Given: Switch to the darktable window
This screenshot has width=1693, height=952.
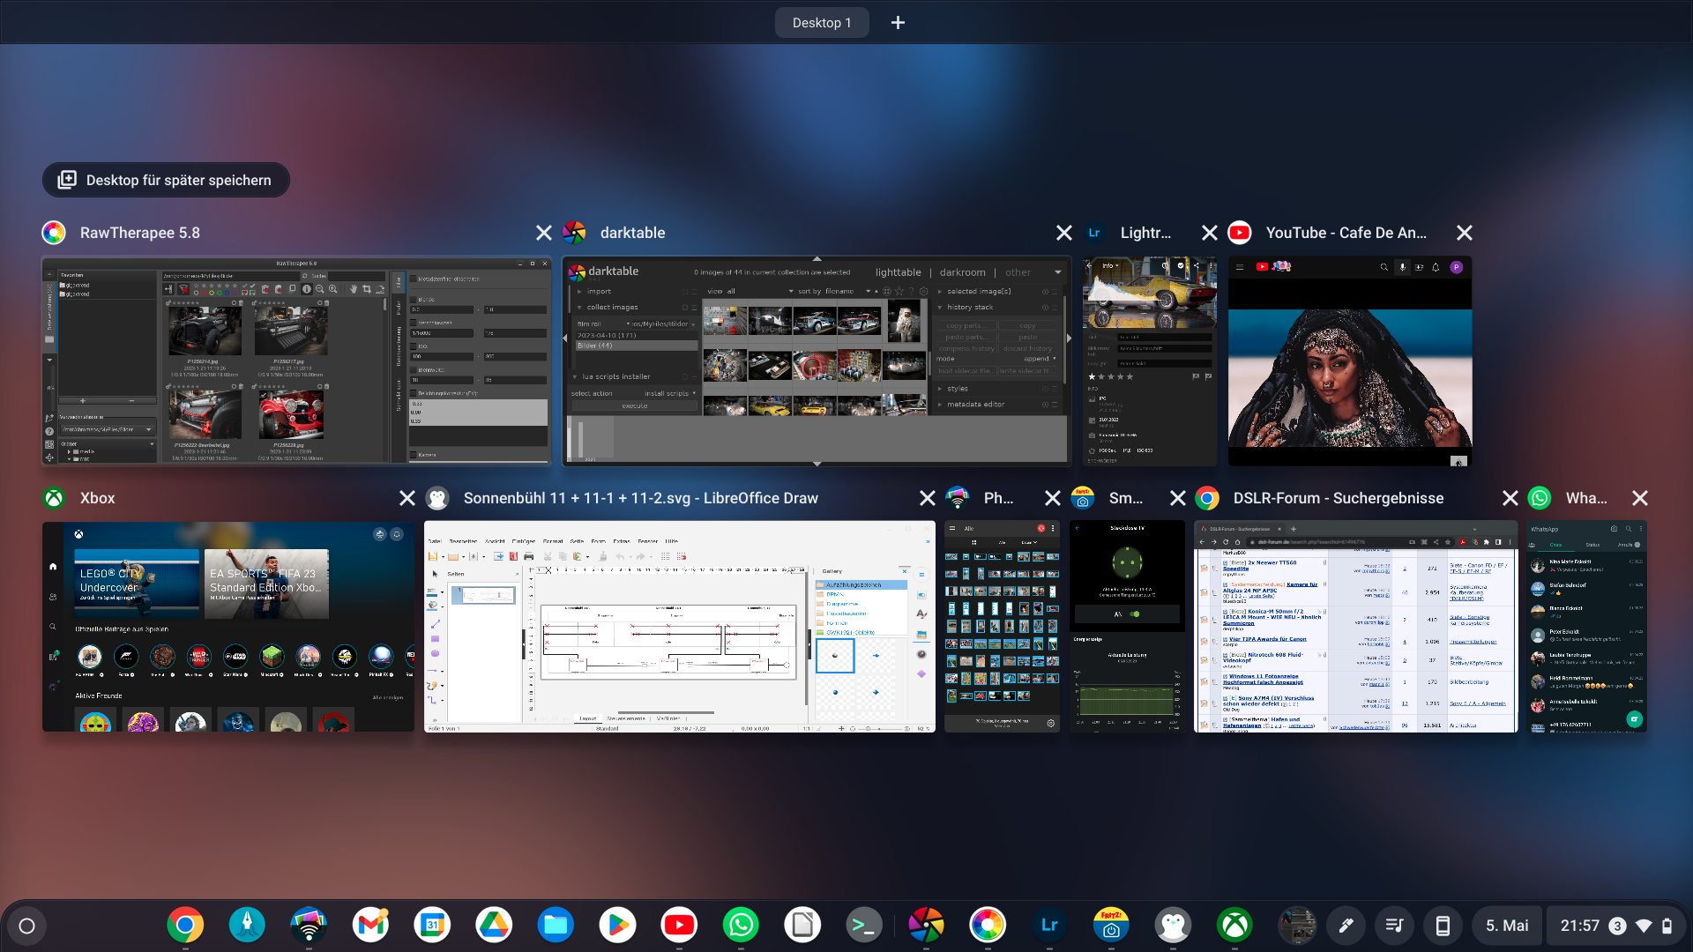Looking at the screenshot, I should tap(817, 361).
